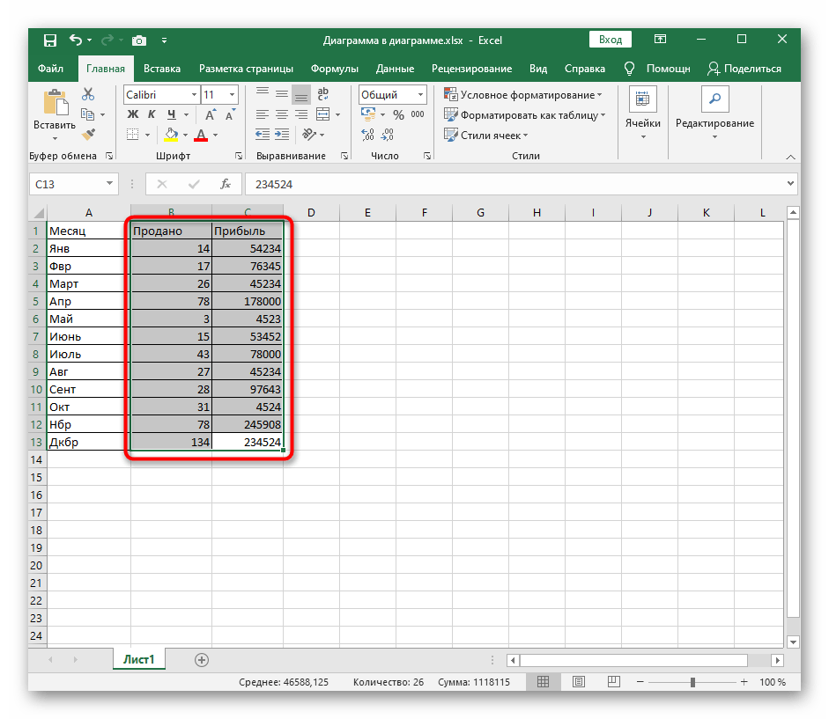This screenshot has width=829, height=719.
Task: Click the Insert Function fx icon
Action: pyautogui.click(x=226, y=184)
